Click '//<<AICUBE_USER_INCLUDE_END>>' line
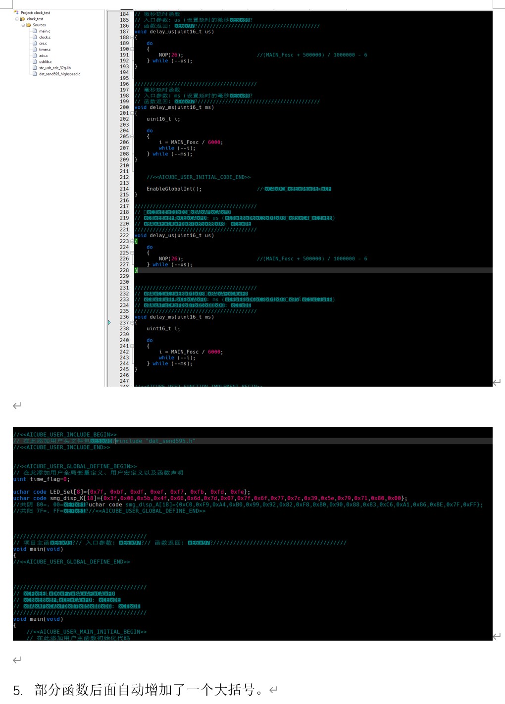 pos(61,448)
